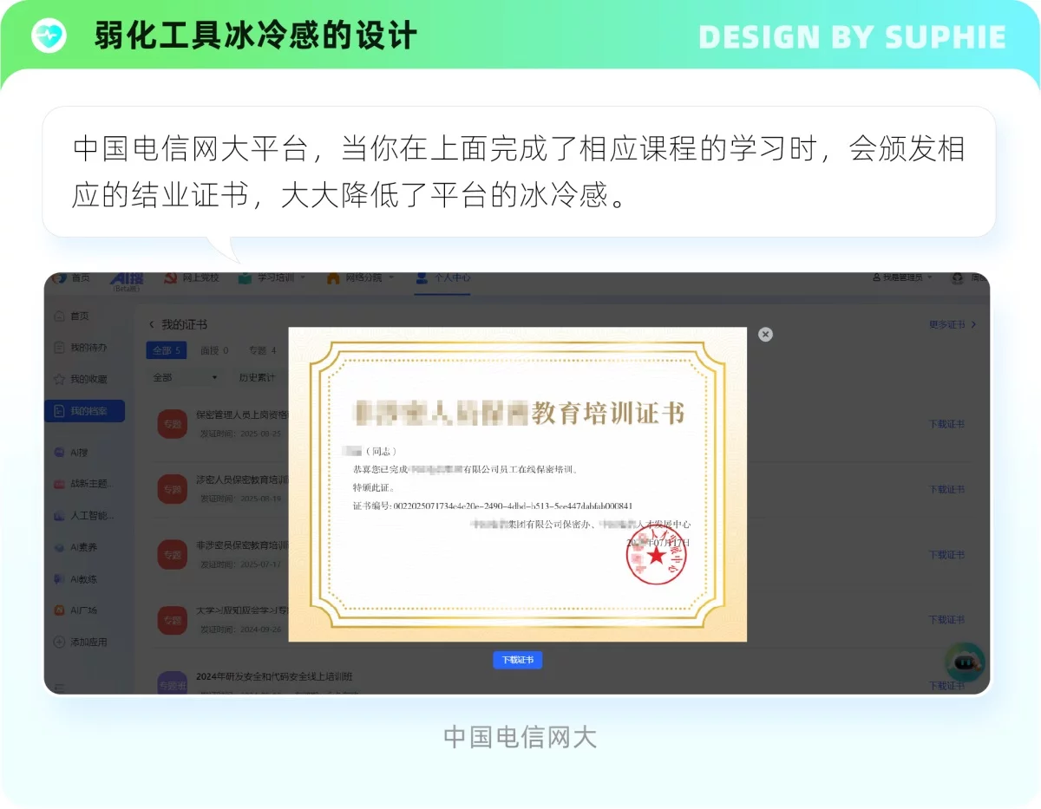The image size is (1041, 809).
Task: Select the 我的收藏 star icon
Action: 59,379
